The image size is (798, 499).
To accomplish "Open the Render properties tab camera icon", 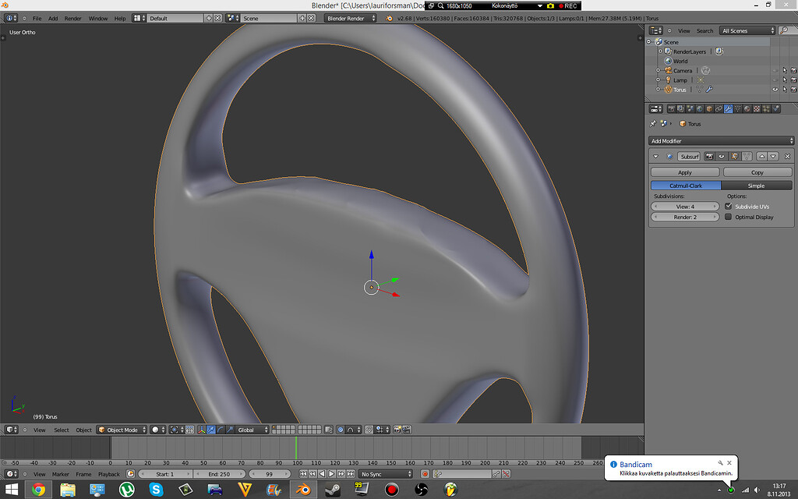I will [x=671, y=108].
